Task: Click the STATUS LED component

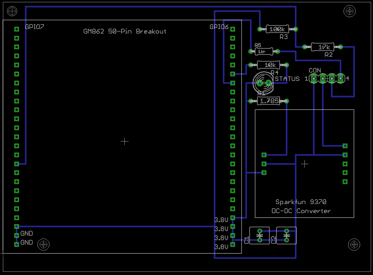Action: click(263, 83)
